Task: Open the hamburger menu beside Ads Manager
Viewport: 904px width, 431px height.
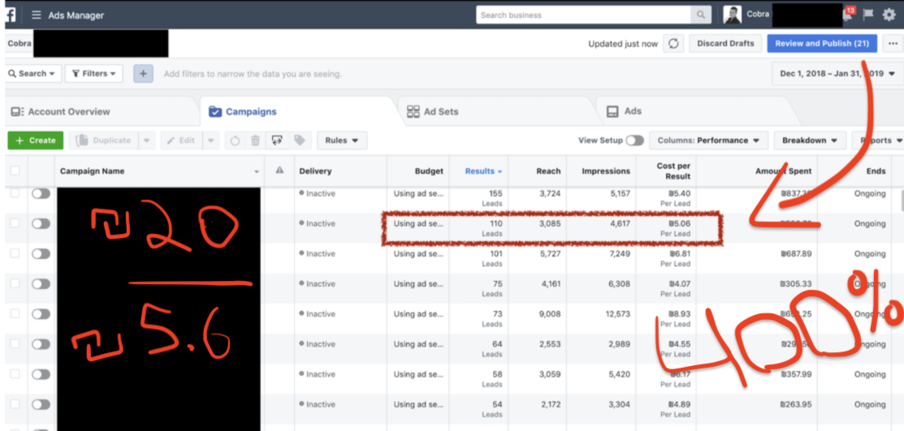Action: click(x=37, y=15)
